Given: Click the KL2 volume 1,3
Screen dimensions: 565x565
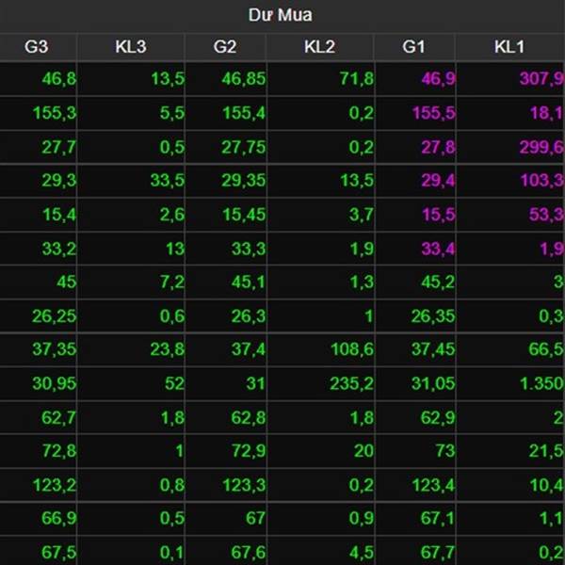Looking at the screenshot, I should 362,282.
